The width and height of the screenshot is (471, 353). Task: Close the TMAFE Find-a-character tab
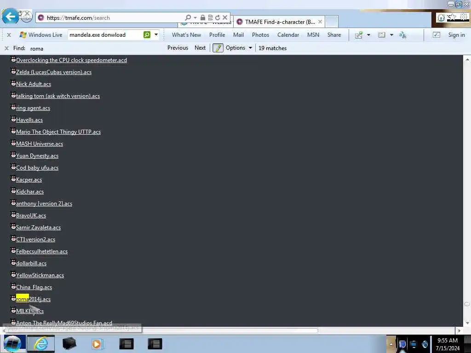click(320, 22)
